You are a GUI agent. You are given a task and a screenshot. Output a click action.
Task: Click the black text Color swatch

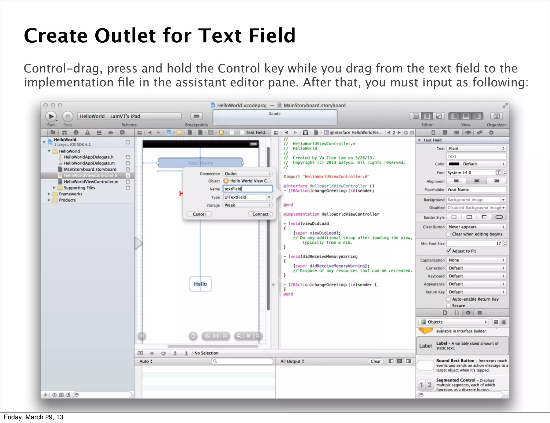(454, 164)
